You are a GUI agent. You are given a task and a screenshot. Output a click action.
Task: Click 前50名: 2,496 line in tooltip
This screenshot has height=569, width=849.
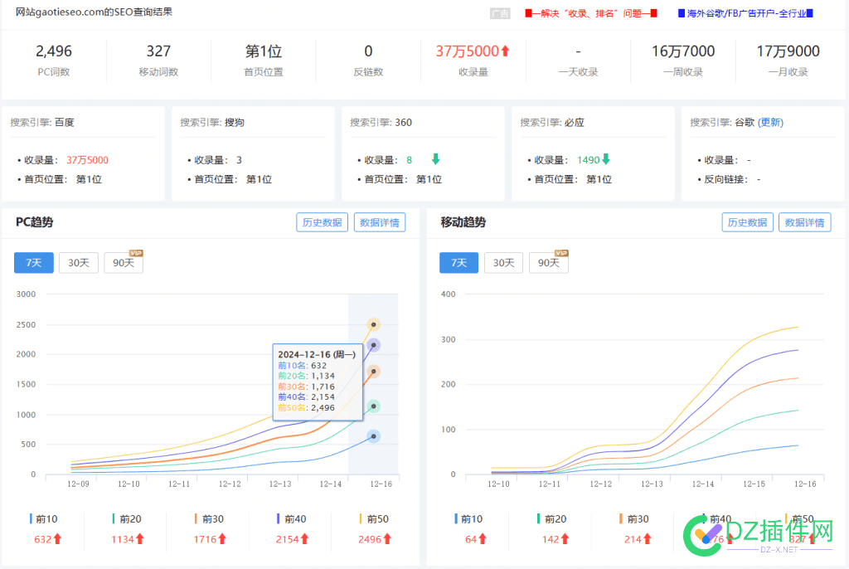[x=307, y=407]
